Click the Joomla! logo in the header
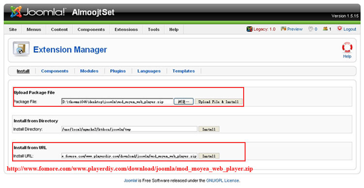 click(38, 12)
